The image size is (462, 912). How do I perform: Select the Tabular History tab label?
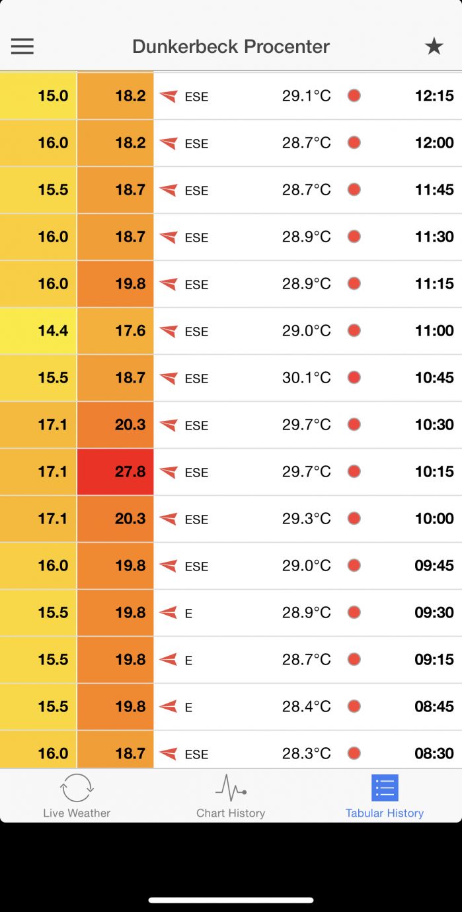(x=385, y=813)
